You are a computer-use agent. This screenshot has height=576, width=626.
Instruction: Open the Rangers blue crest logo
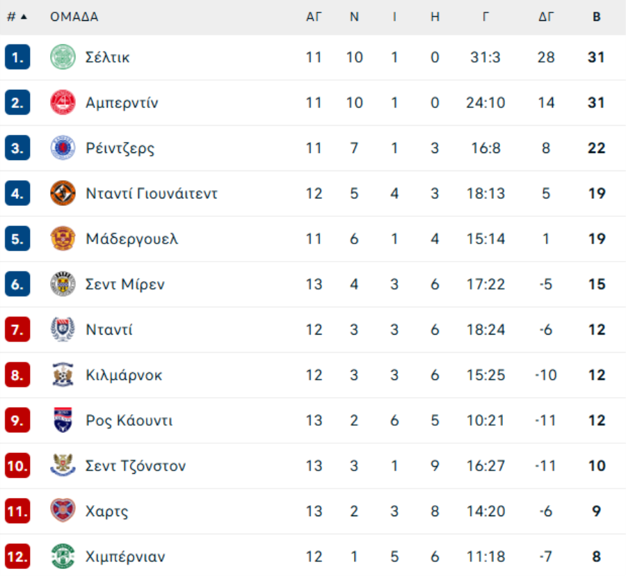click(63, 147)
